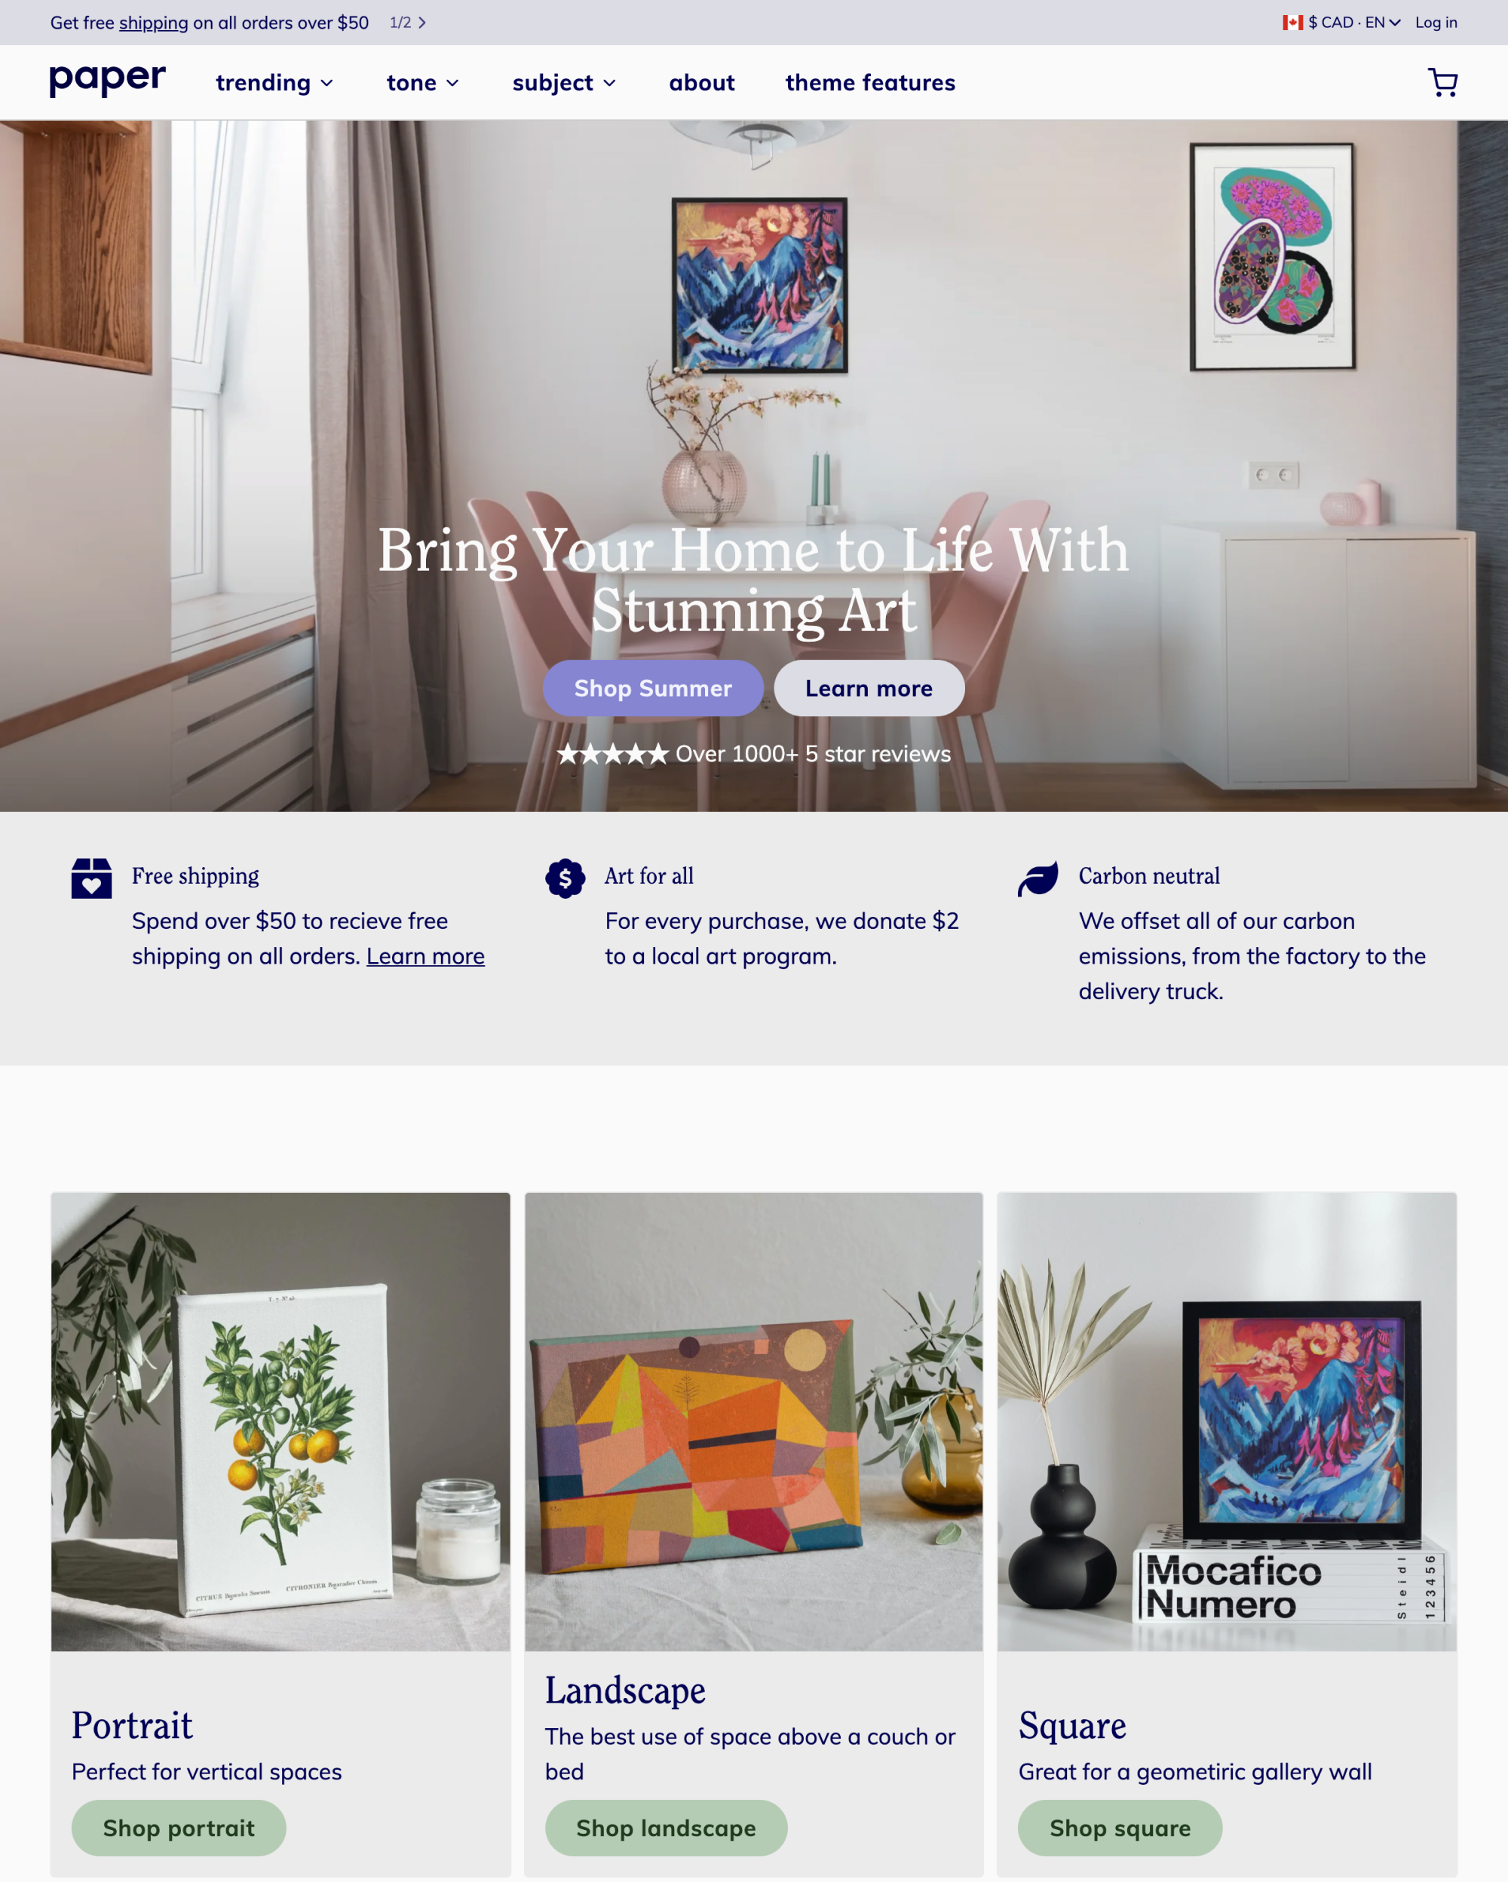Click the Shop Summer button
The image size is (1508, 1882).
pyautogui.click(x=652, y=688)
